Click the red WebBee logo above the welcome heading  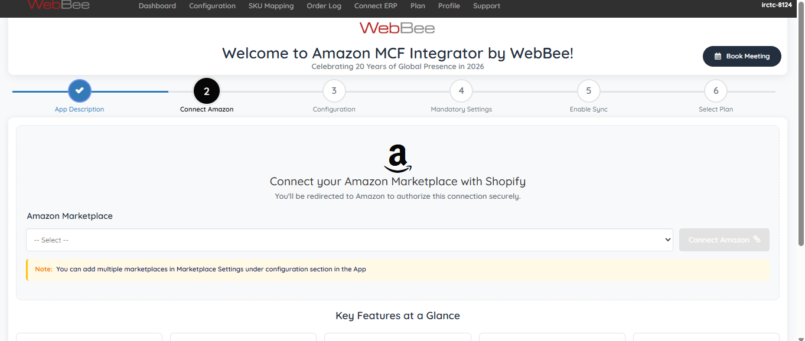(x=397, y=28)
